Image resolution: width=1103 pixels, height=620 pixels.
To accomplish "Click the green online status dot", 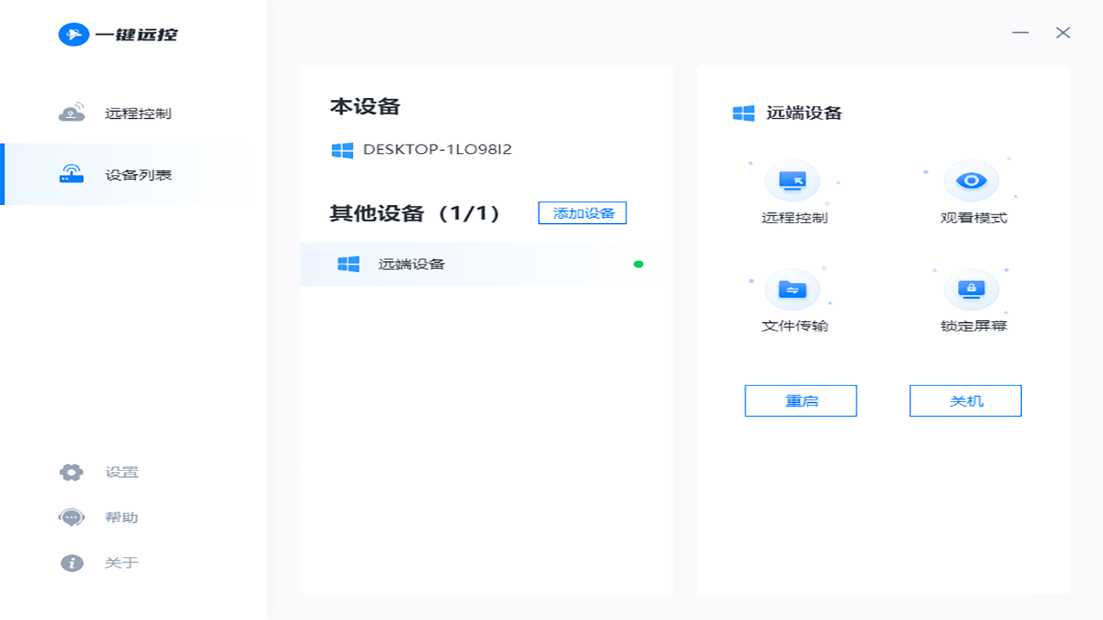I will pyautogui.click(x=639, y=264).
